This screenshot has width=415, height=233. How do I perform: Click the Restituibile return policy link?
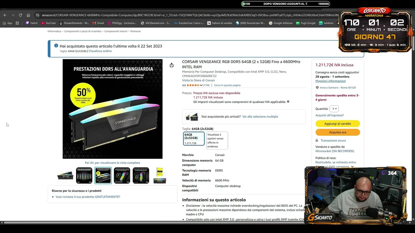click(x=336, y=164)
